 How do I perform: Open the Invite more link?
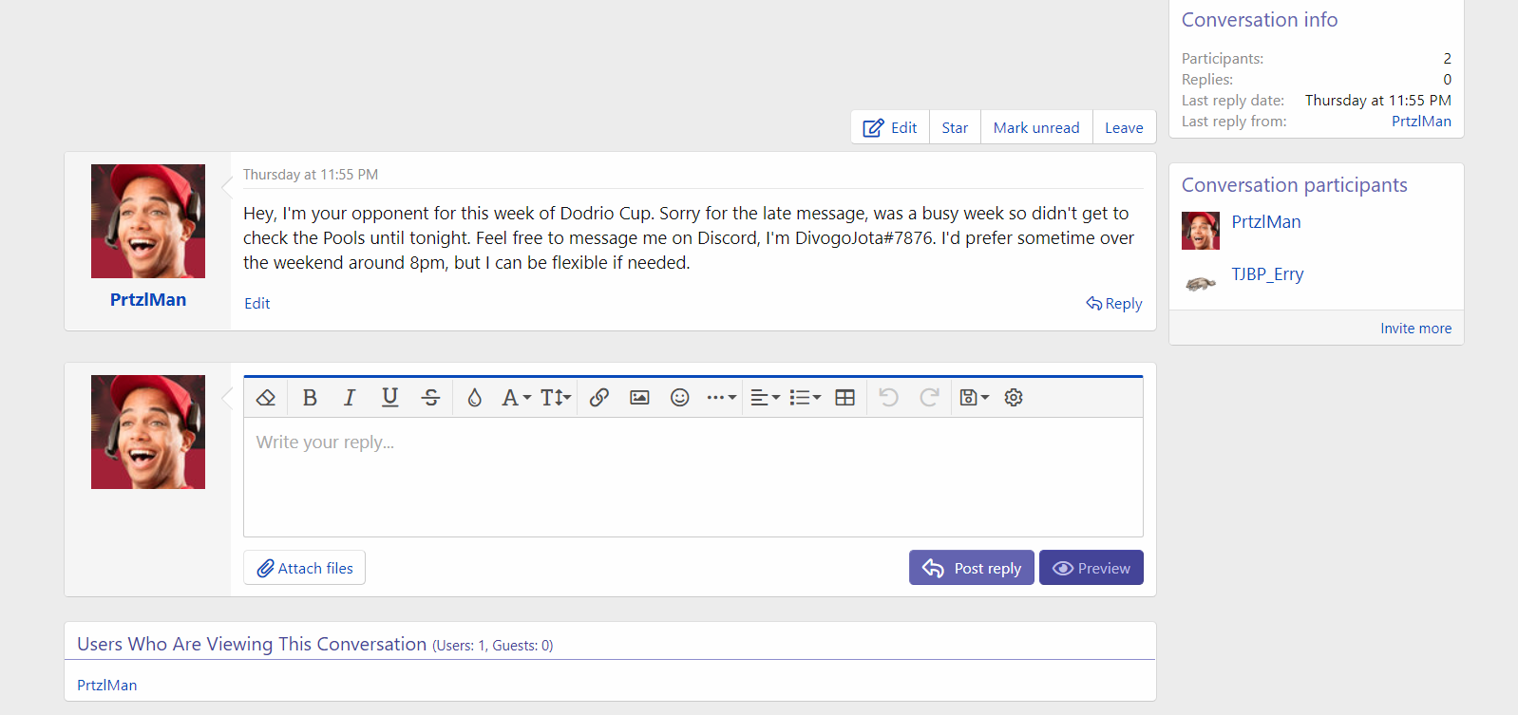(x=1415, y=329)
